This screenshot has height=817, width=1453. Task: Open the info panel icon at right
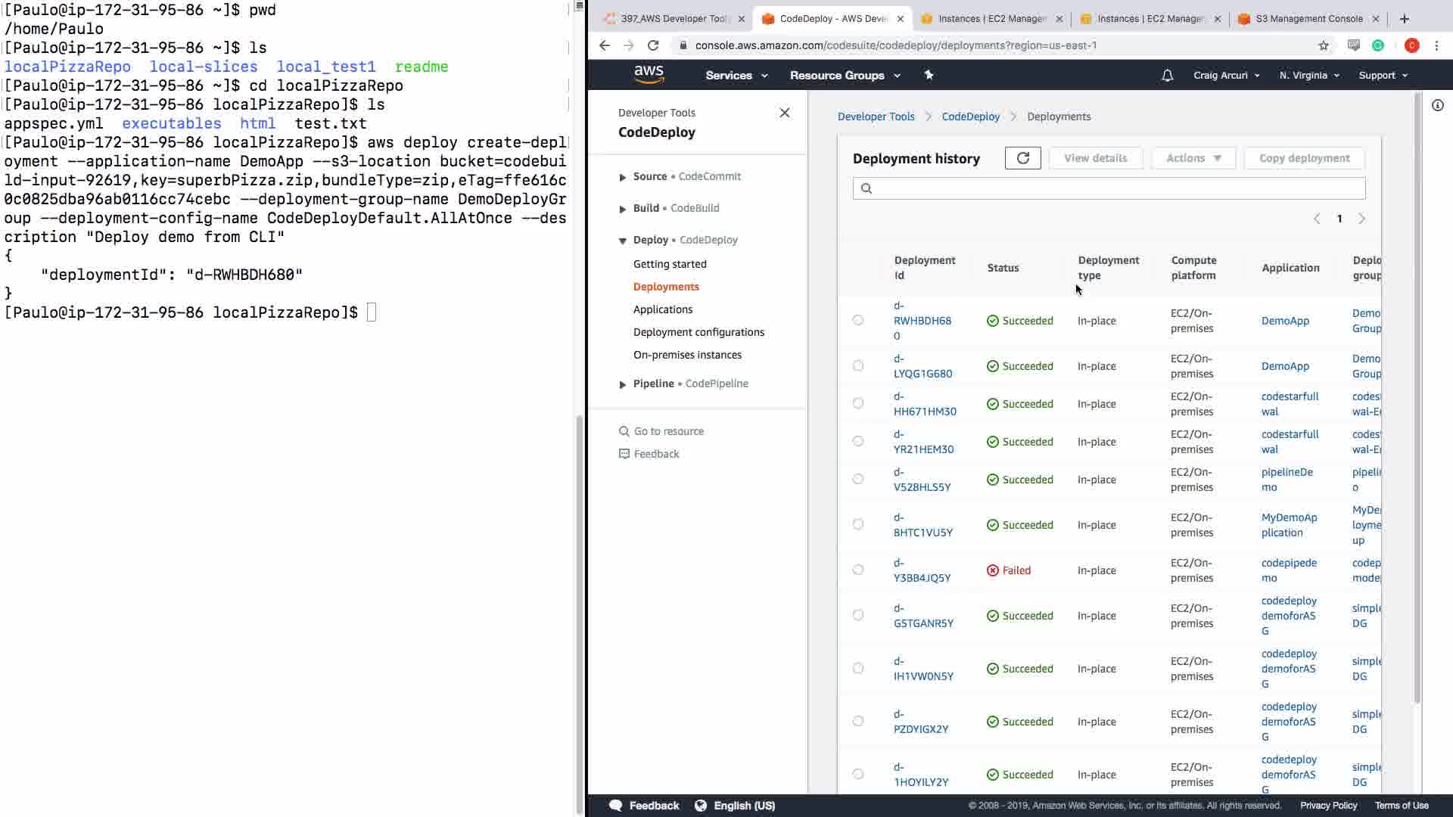click(x=1437, y=105)
